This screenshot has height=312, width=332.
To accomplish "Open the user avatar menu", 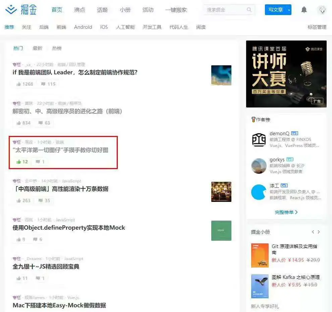I will 322,10.
